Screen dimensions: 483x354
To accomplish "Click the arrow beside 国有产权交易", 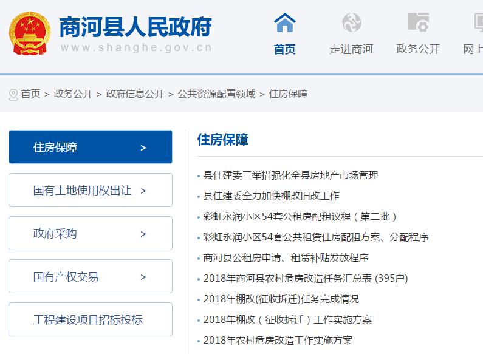I will pyautogui.click(x=143, y=277).
